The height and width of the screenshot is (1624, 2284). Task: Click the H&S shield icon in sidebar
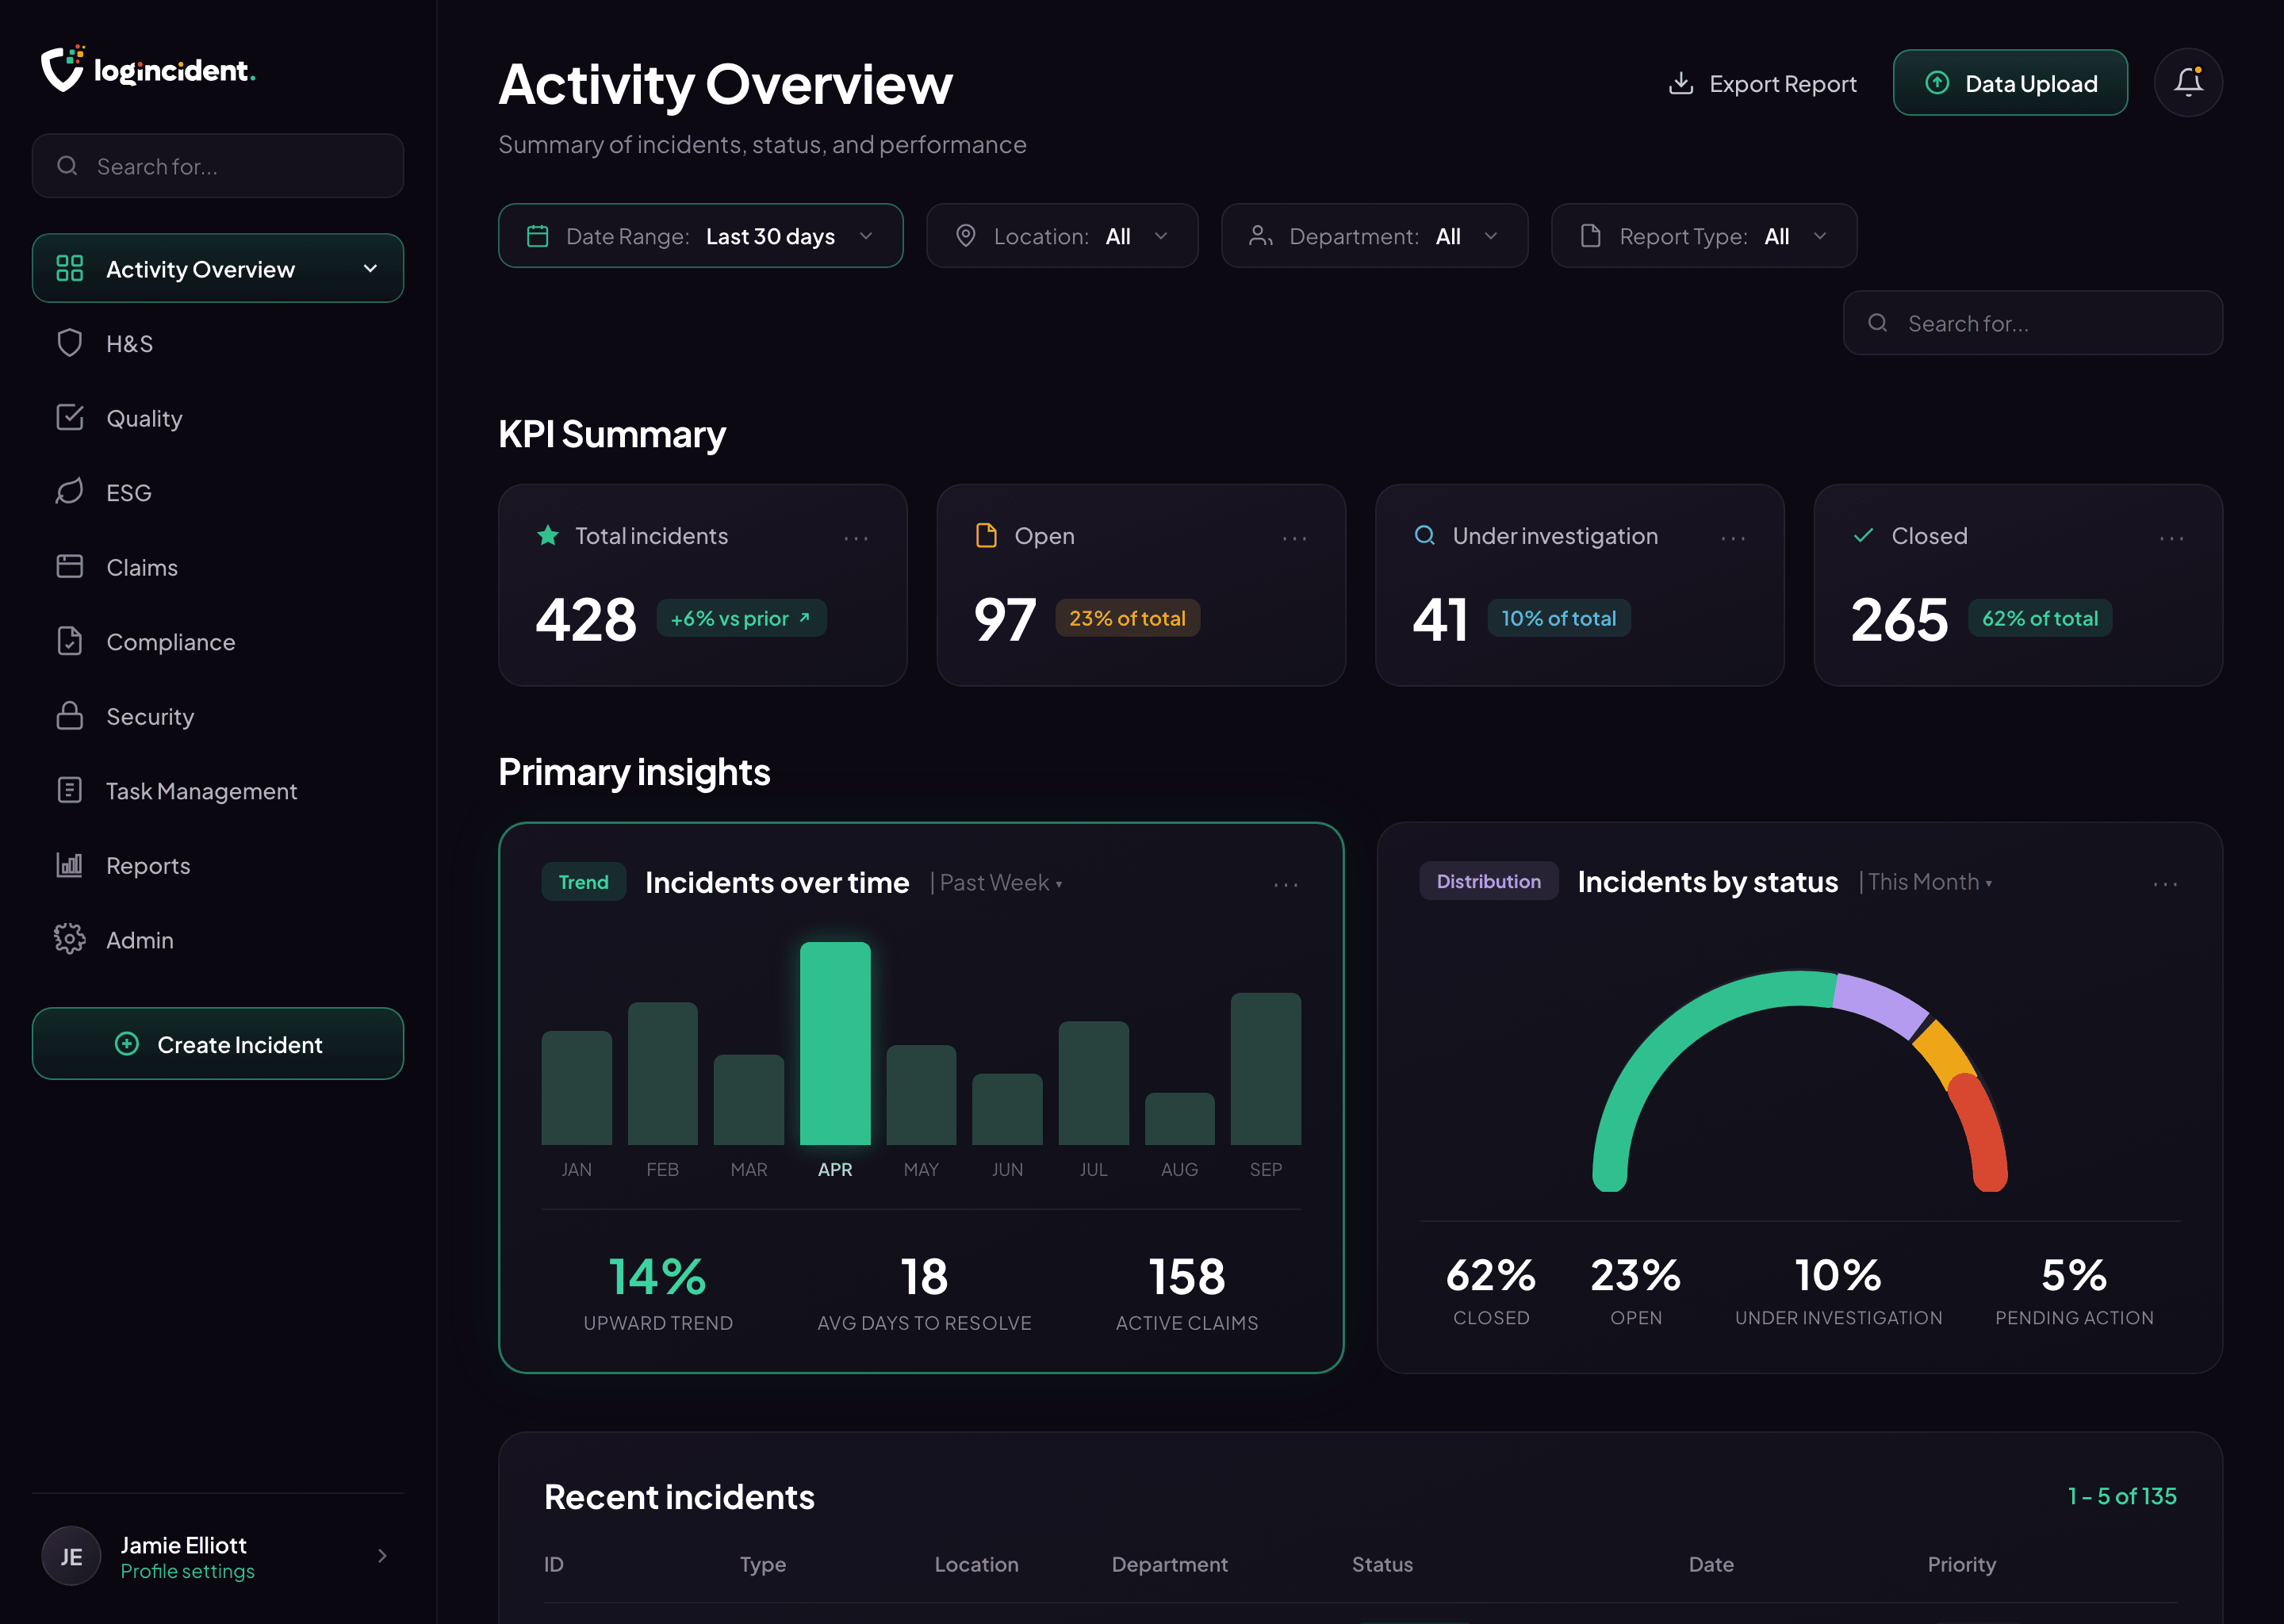pyautogui.click(x=69, y=343)
